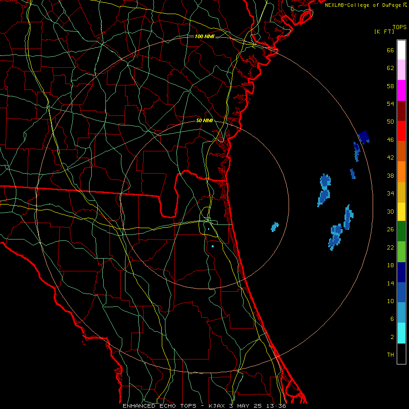The image size is (409, 409).
Task: Click the legend value "42"
Action: coord(390,158)
